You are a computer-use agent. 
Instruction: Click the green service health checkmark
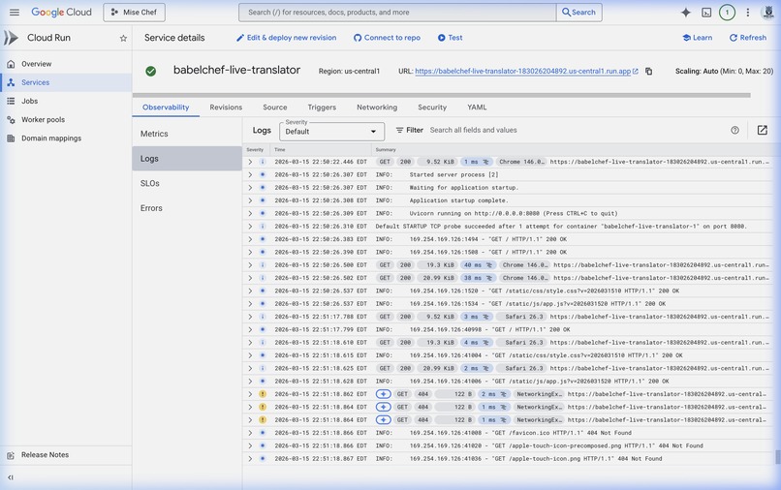tap(150, 72)
